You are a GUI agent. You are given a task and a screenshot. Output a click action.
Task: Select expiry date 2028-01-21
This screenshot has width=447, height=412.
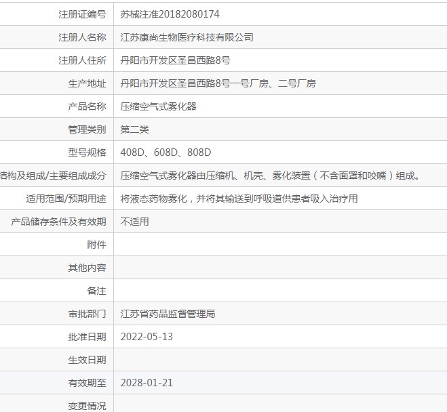(x=147, y=383)
